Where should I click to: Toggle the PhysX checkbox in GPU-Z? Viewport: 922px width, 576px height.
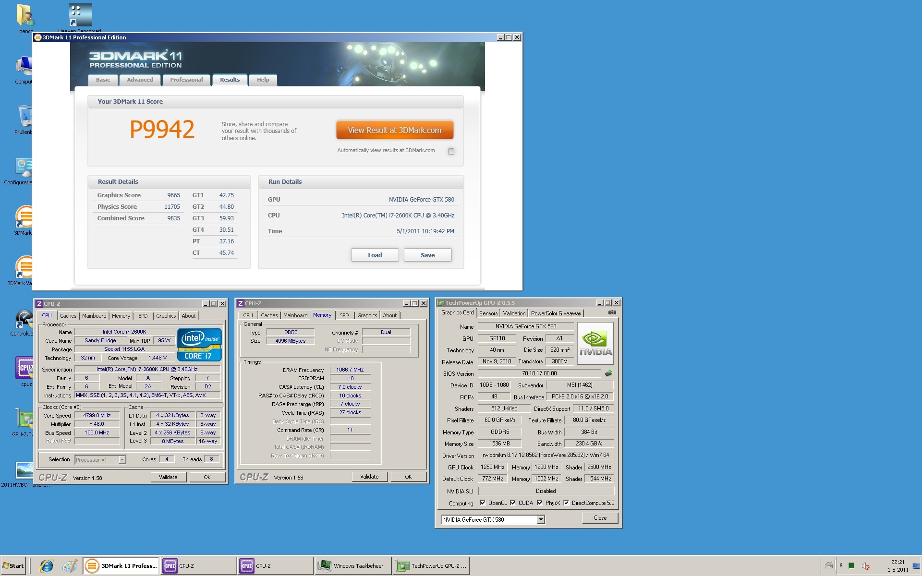pos(540,503)
